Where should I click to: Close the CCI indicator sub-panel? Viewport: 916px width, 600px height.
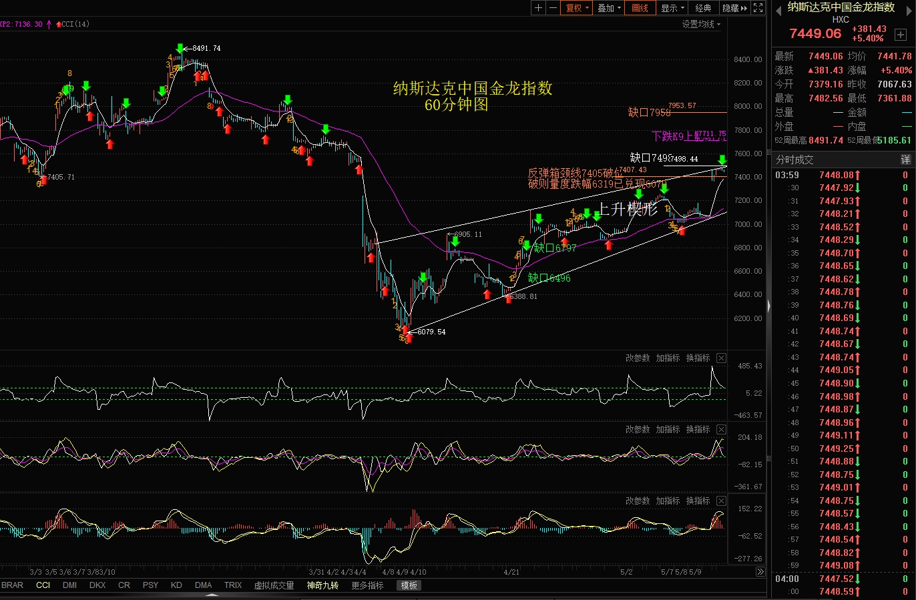tap(721, 358)
